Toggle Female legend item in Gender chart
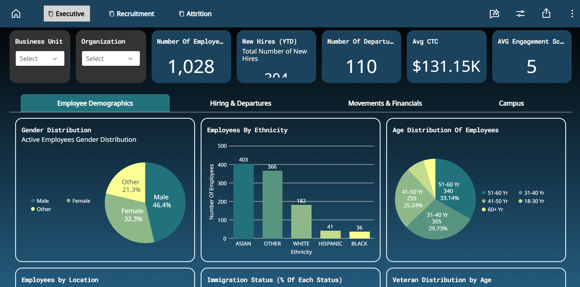 79,201
